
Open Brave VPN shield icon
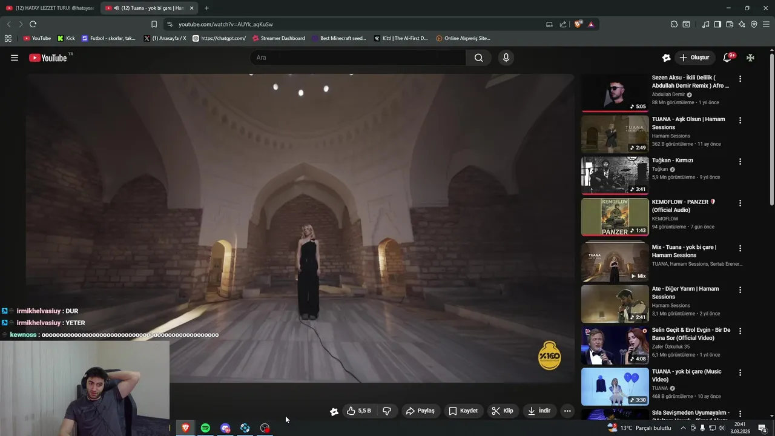click(x=754, y=24)
